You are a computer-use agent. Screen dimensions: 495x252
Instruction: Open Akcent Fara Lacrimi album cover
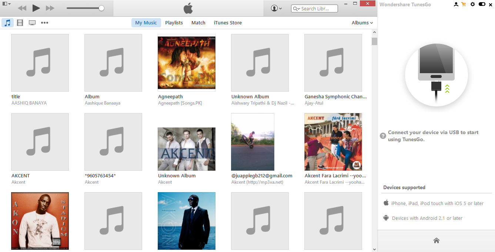point(333,142)
